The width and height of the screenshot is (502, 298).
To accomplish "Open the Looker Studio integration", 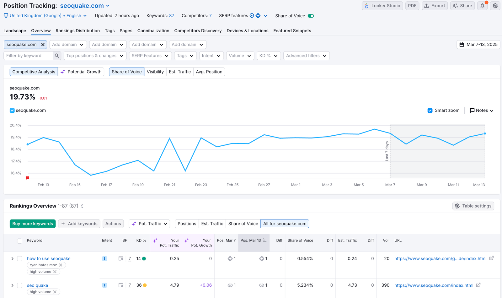I will [382, 6].
